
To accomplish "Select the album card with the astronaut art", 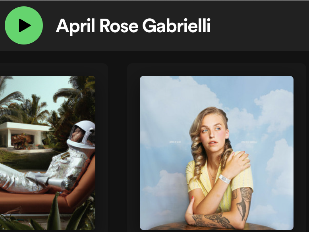I will pyautogui.click(x=54, y=148).
